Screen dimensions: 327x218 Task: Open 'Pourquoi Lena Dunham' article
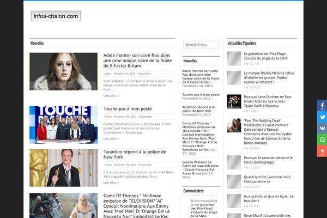[x=268, y=101]
